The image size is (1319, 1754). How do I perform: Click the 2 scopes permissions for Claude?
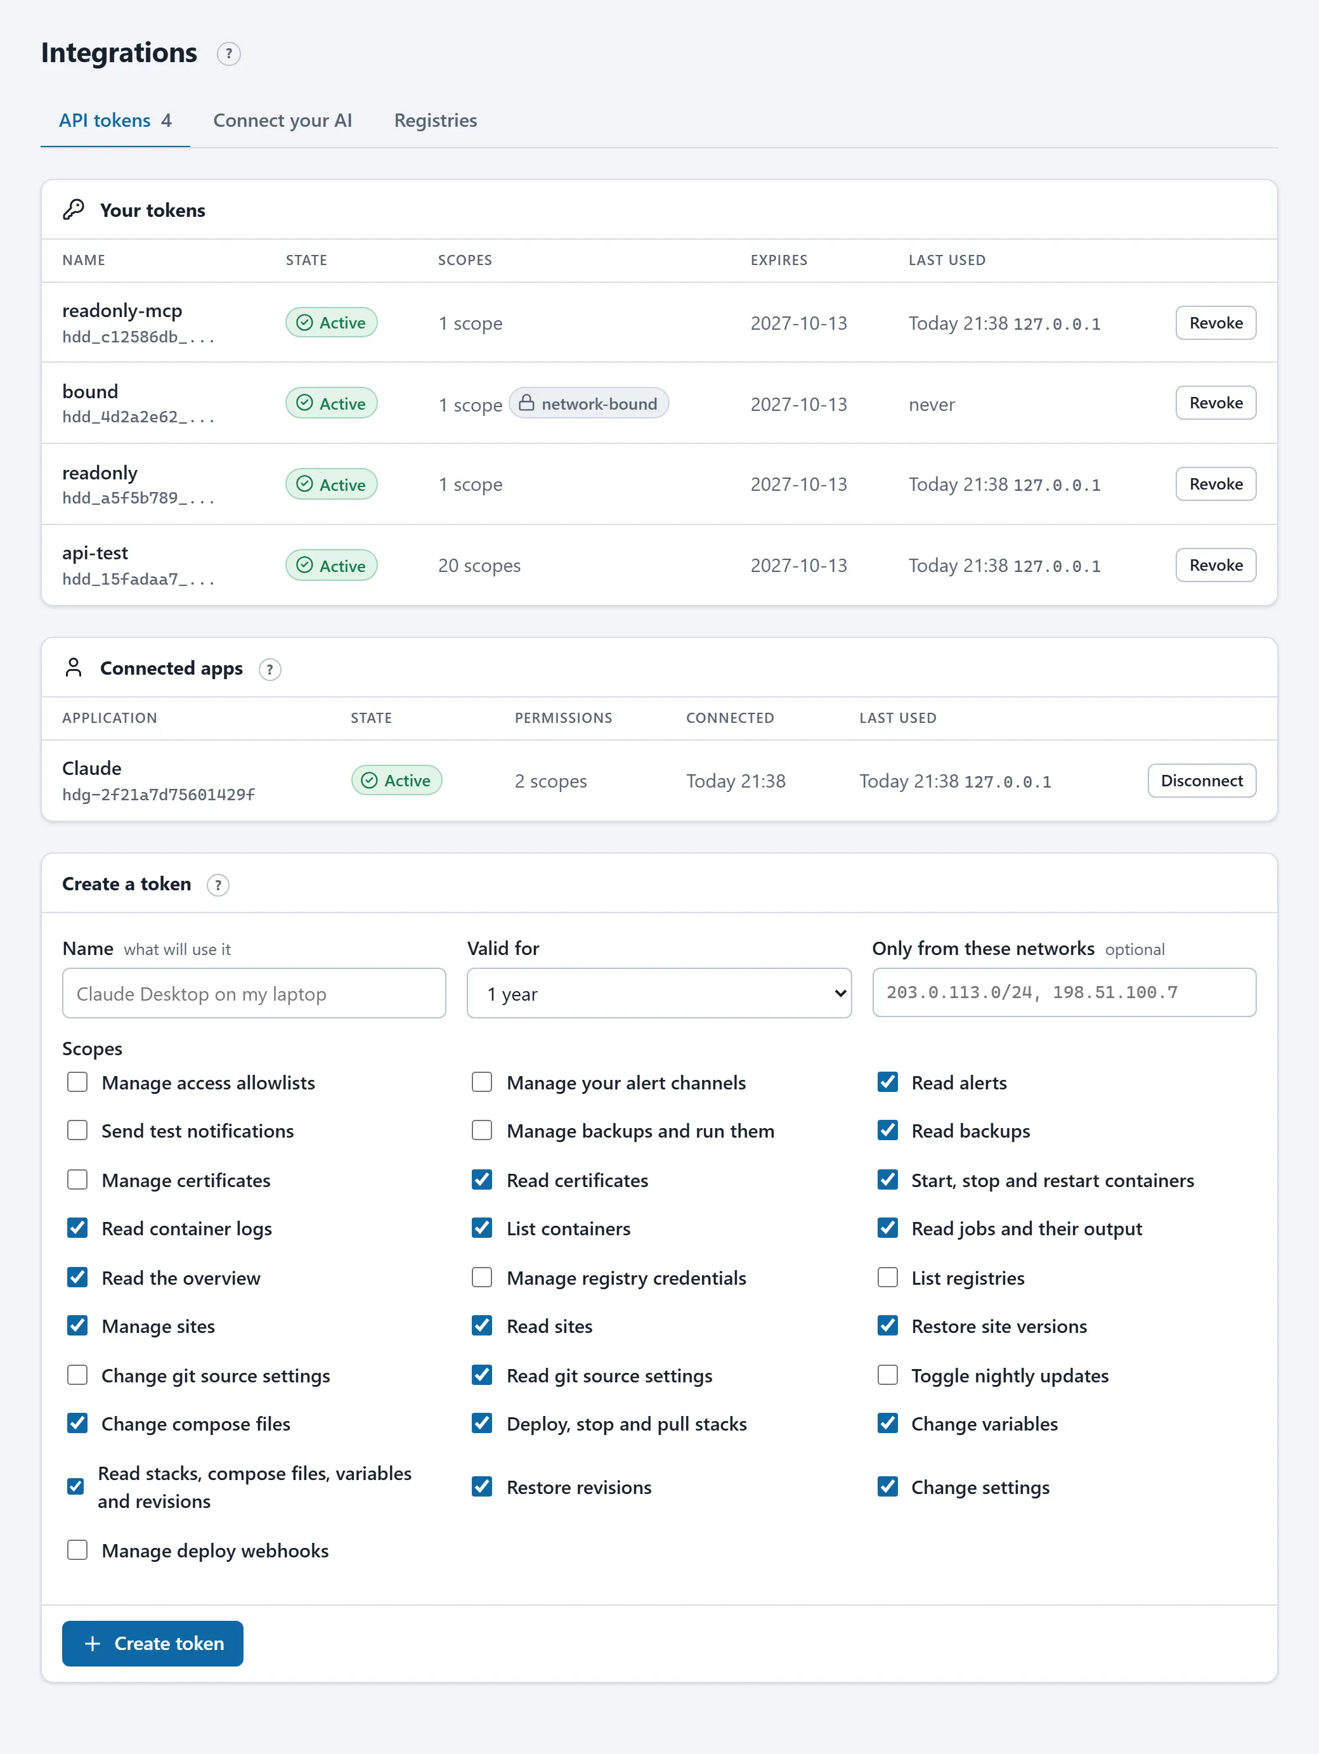[550, 781]
